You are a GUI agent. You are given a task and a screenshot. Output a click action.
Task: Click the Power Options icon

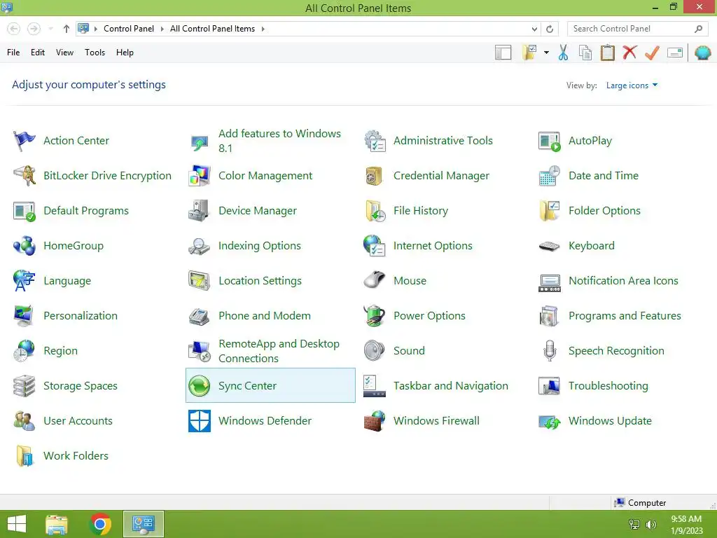(x=375, y=316)
